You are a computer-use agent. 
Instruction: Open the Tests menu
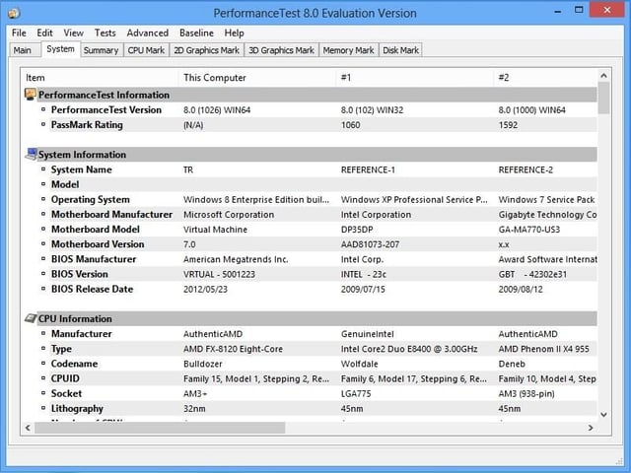point(105,33)
